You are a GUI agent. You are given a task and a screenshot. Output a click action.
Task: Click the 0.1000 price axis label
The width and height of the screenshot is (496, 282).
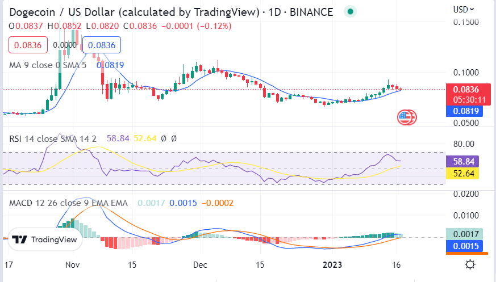pyautogui.click(x=466, y=72)
